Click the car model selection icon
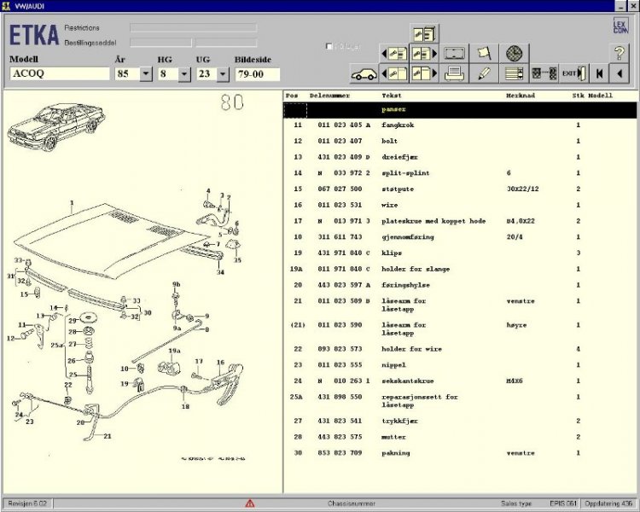 point(364,74)
